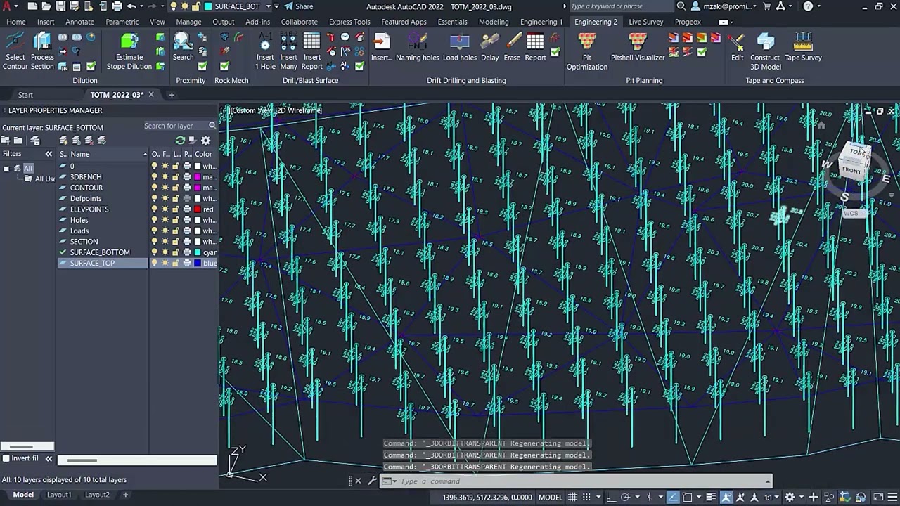Refresh the layer list
The image size is (900, 506).
181,141
